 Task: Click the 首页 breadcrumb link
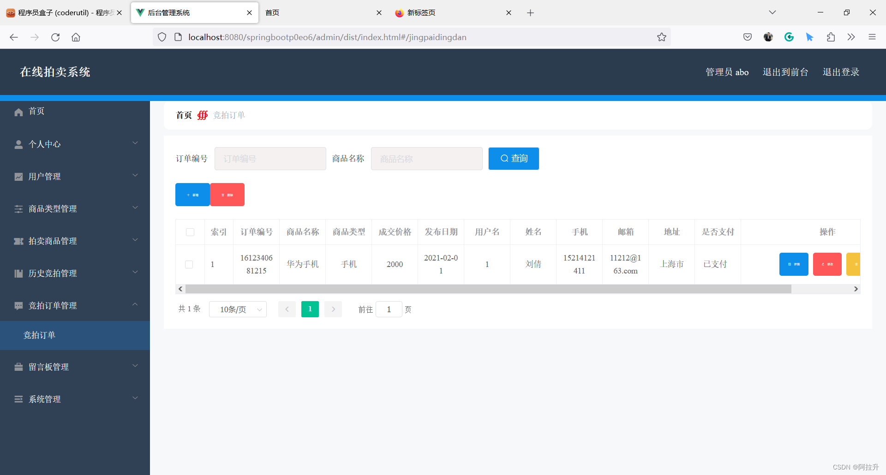click(x=184, y=115)
